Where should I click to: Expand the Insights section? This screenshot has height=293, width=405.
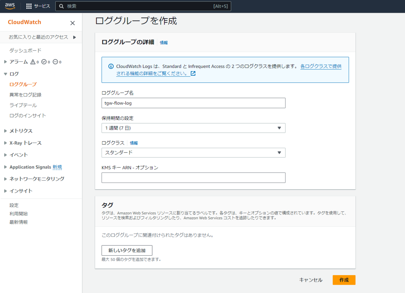click(5, 191)
